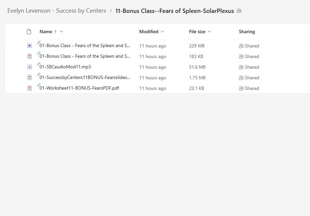Image resolution: width=310 pixels, height=216 pixels.
Task: Click Shared status for the 229 MB file
Action: (252, 46)
